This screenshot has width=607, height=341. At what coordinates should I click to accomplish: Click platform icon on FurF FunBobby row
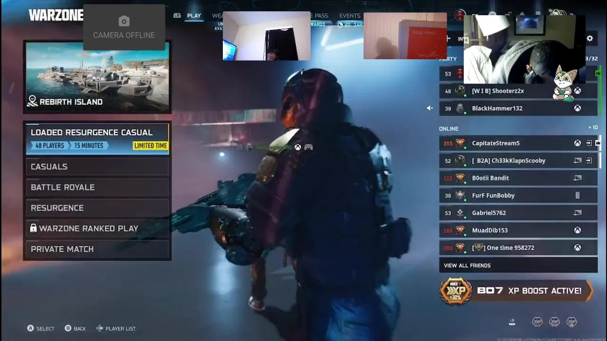pyautogui.click(x=578, y=196)
